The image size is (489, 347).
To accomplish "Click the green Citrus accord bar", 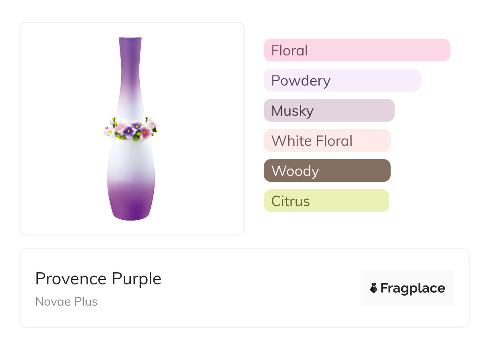I will [x=326, y=201].
